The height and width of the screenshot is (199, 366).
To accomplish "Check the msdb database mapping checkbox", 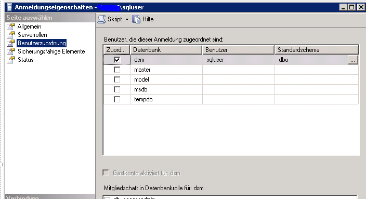I will (x=117, y=89).
